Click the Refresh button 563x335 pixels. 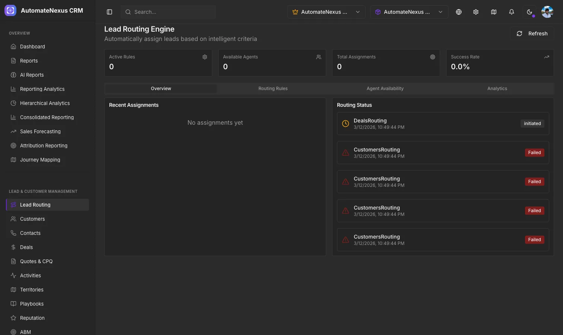532,33
